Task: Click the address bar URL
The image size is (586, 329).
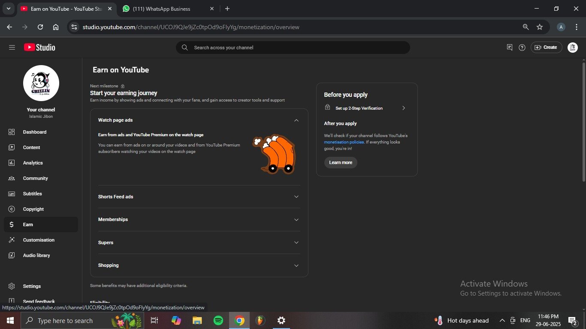Action: 191,27
